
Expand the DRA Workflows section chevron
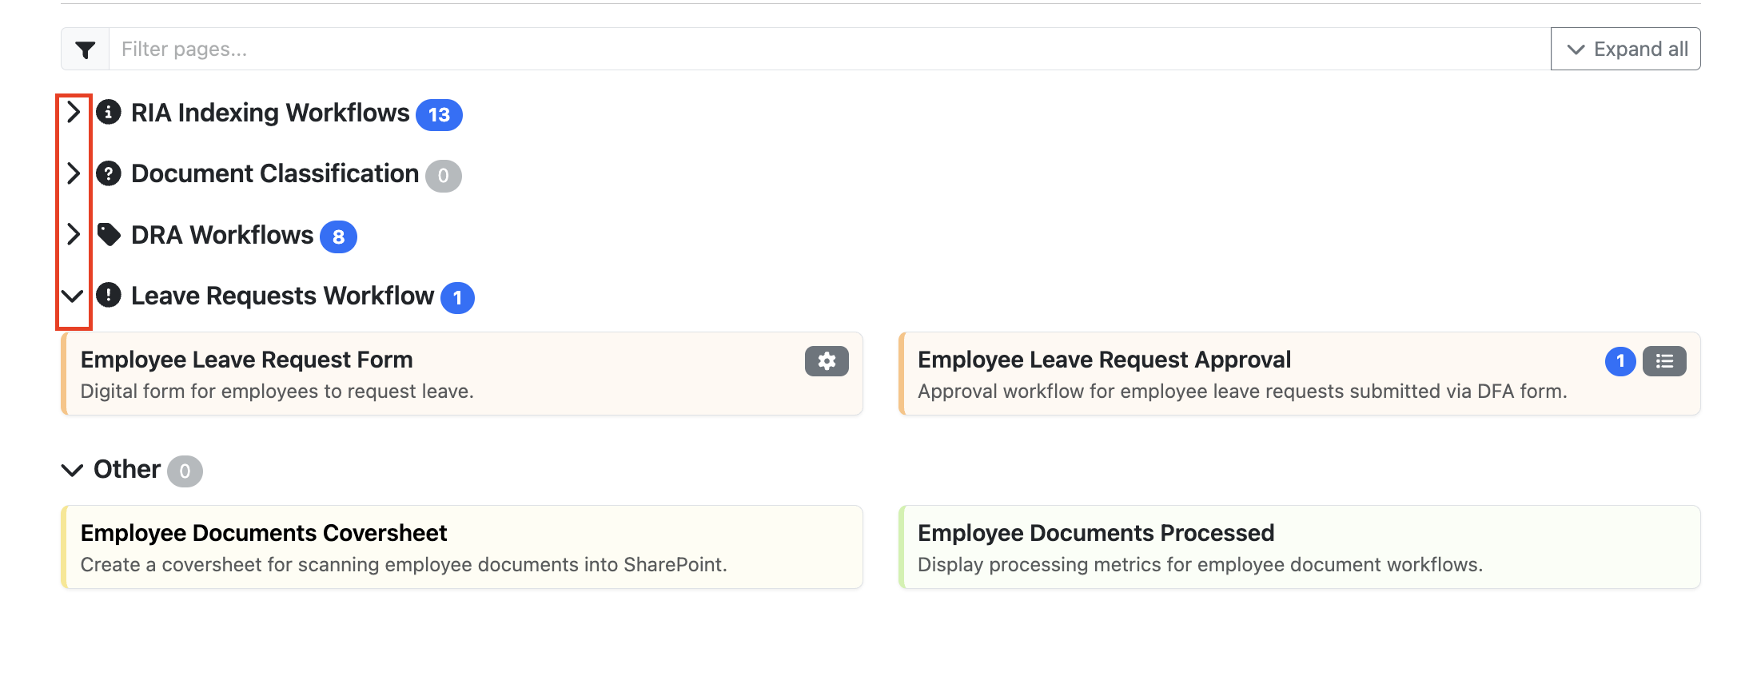click(74, 234)
